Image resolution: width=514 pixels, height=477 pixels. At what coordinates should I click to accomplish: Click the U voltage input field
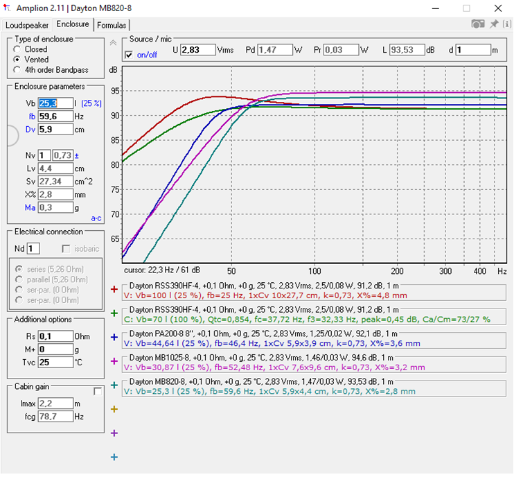tap(198, 50)
